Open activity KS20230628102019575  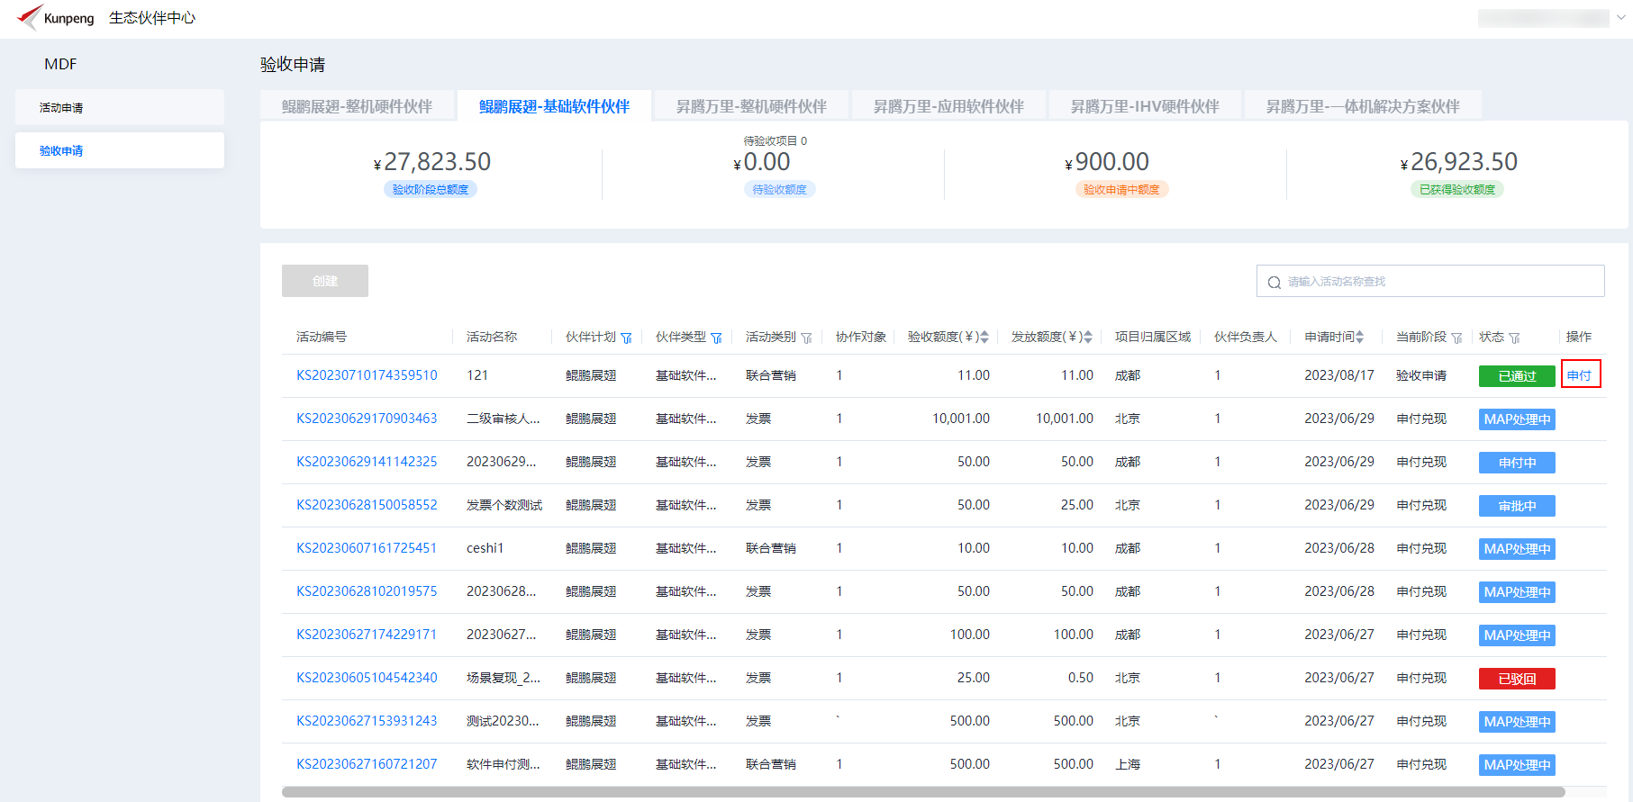367,591
